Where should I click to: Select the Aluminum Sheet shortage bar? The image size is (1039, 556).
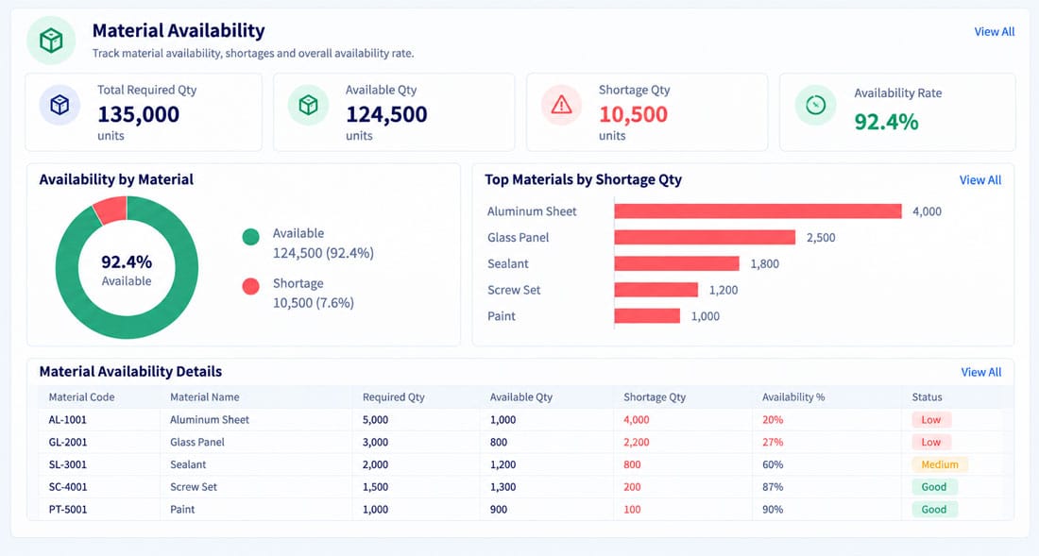click(x=758, y=211)
